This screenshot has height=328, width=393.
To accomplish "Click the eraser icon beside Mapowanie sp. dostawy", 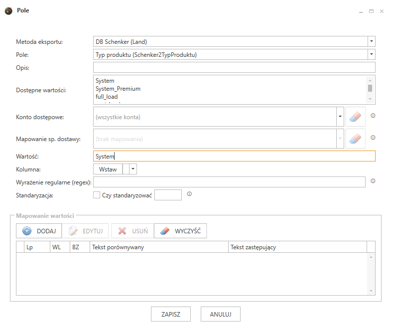I will [x=355, y=139].
